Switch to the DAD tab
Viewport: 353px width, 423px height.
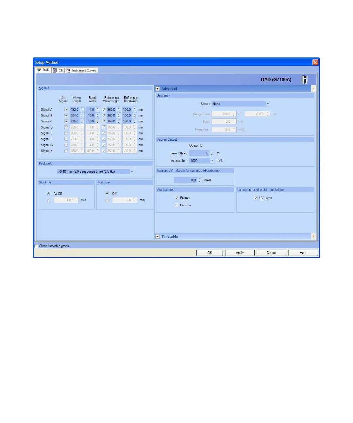43,70
